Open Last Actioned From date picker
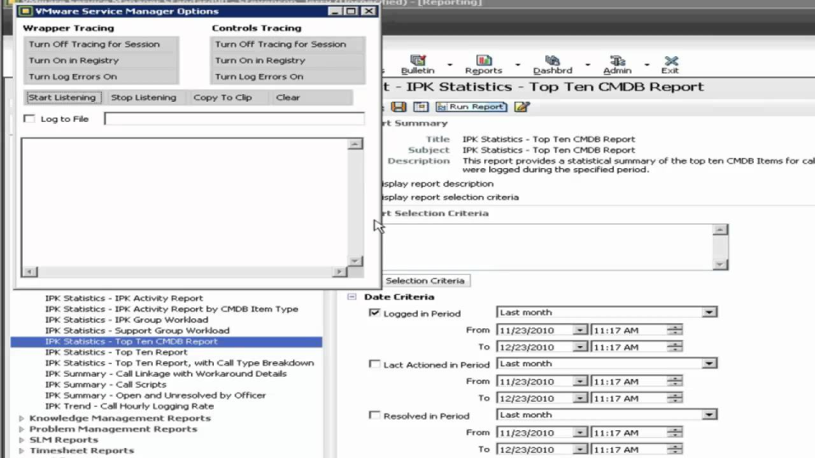This screenshot has height=458, width=815. [580, 381]
